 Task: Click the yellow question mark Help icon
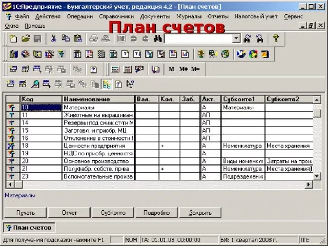tap(276, 38)
